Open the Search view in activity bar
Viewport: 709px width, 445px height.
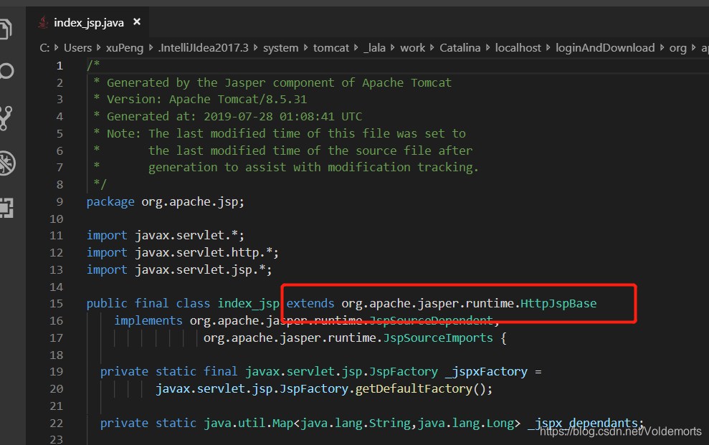6,72
